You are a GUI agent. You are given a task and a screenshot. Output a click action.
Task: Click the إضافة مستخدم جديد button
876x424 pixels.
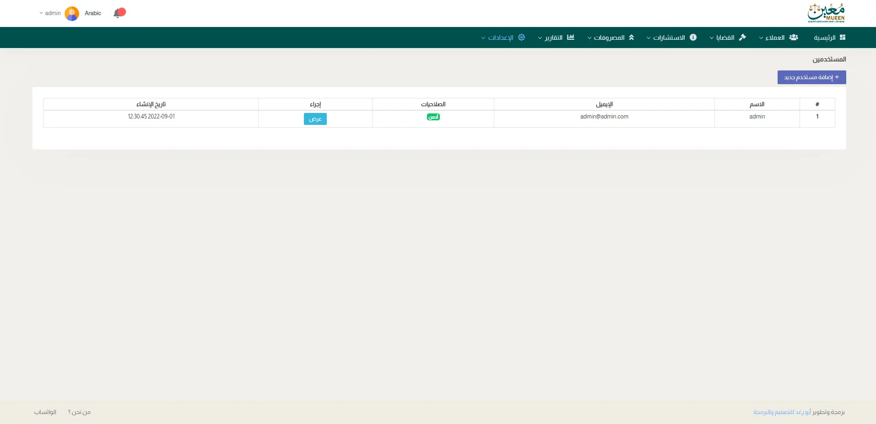(x=811, y=77)
